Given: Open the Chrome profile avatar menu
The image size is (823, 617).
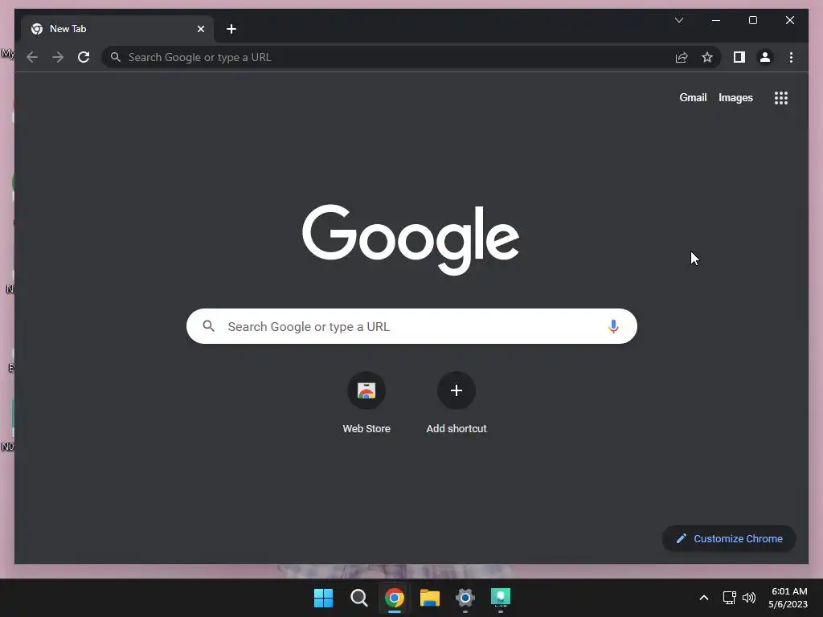Looking at the screenshot, I should point(765,57).
